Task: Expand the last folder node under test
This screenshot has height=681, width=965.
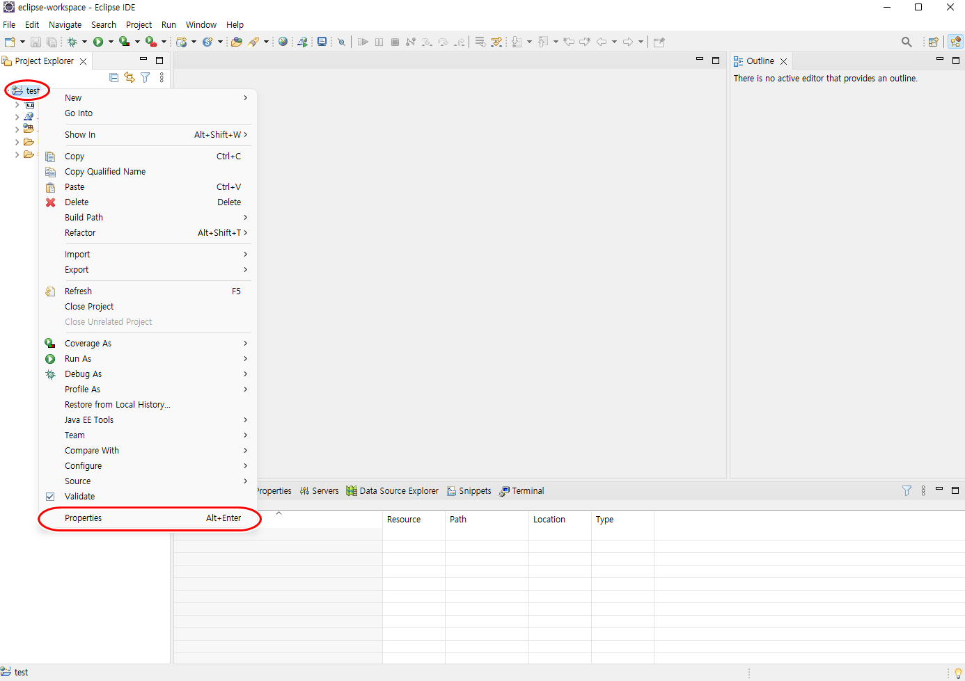Action: pyautogui.click(x=17, y=154)
